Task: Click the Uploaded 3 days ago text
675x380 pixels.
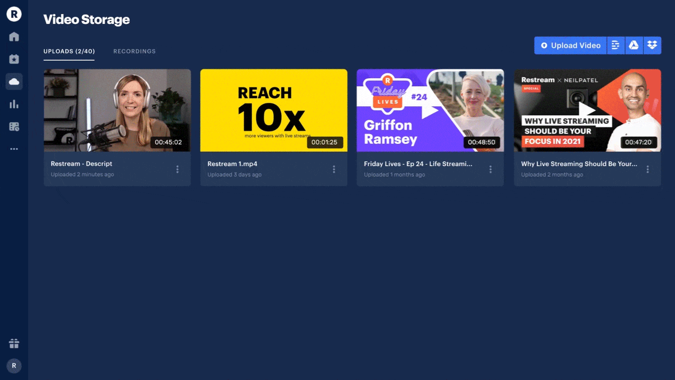Action: 235,175
